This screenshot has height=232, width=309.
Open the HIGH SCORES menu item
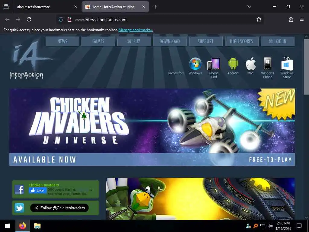pyautogui.click(x=242, y=41)
